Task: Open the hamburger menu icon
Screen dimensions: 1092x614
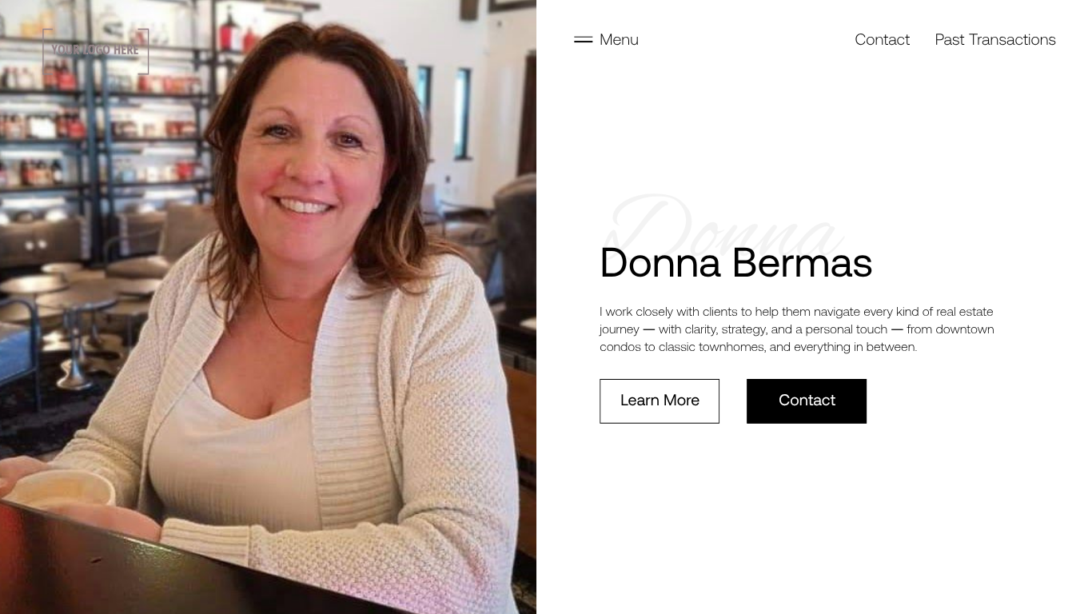Action: pos(583,39)
